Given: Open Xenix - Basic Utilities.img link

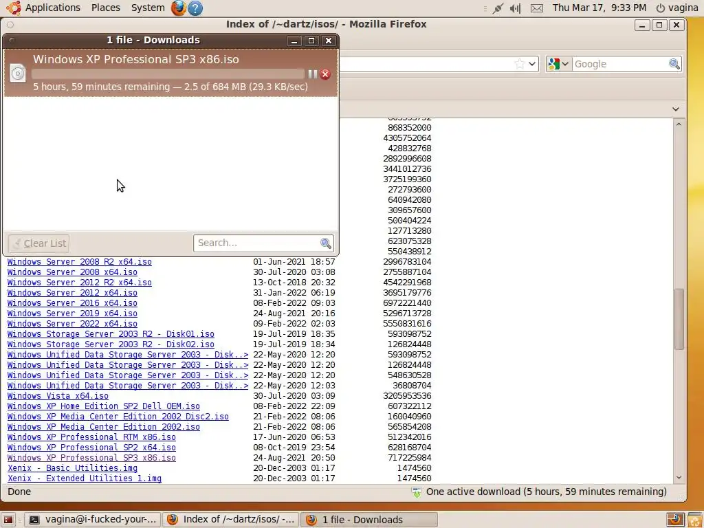Looking at the screenshot, I should pos(72,468).
